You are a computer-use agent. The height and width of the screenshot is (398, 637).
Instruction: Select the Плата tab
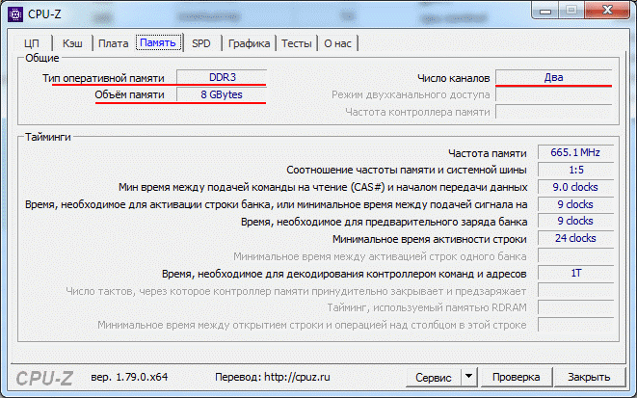click(113, 43)
